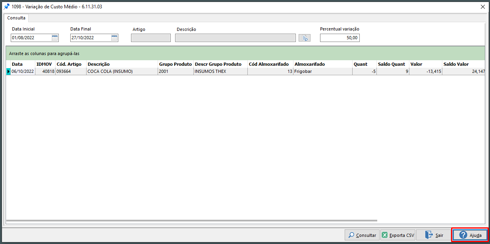Select the Consulta tab
The image size is (490, 244).
pos(16,18)
